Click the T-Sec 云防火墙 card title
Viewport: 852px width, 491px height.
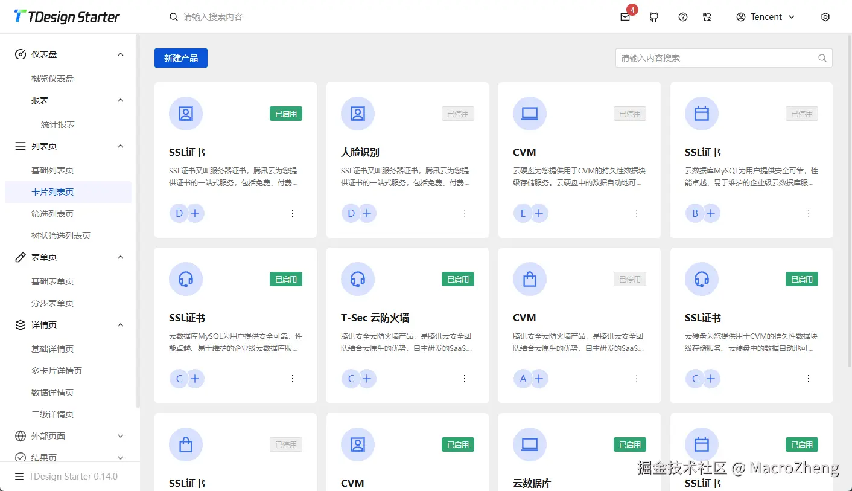click(x=375, y=318)
